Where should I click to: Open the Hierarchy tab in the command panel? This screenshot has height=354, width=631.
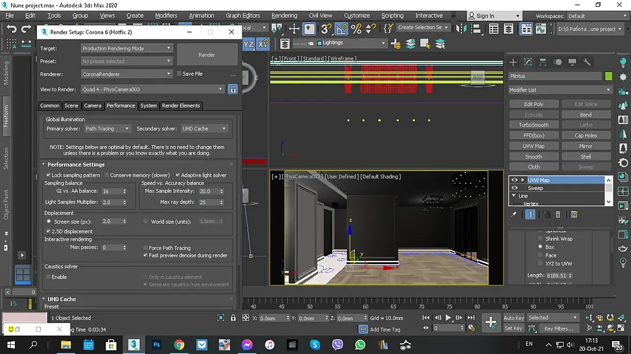coord(543,62)
